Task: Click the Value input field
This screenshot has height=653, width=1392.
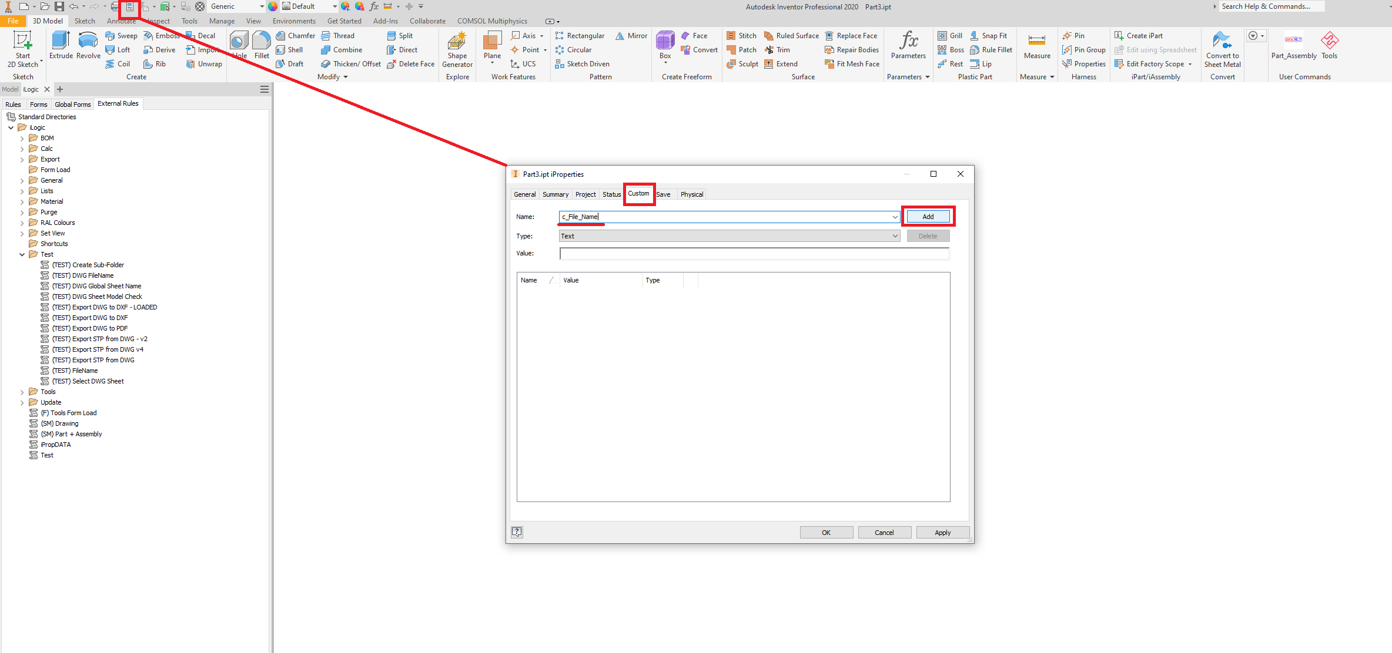Action: [x=754, y=254]
